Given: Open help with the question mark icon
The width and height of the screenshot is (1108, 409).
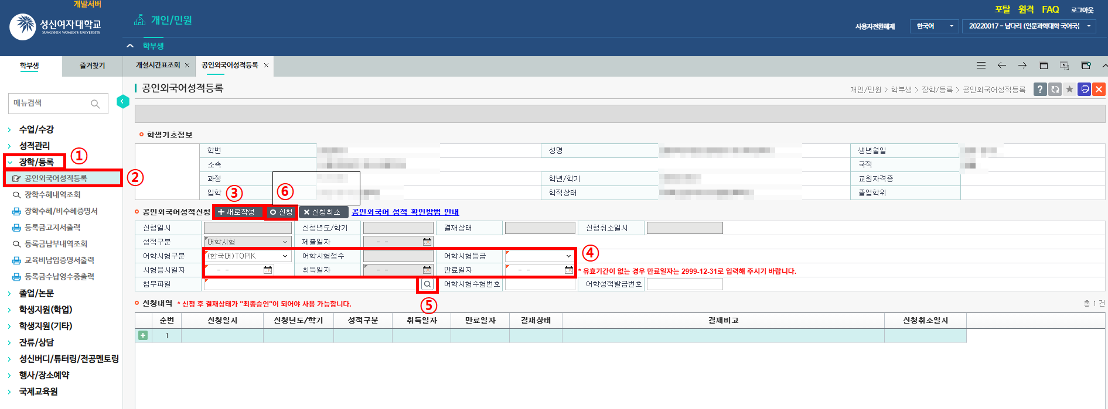Looking at the screenshot, I should (1040, 89).
